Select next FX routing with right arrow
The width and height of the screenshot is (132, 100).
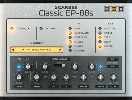click(x=61, y=50)
